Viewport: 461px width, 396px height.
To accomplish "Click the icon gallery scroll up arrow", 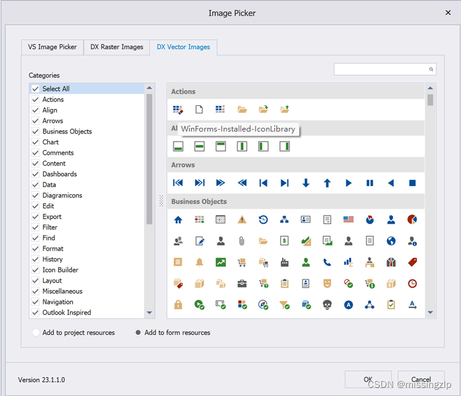I will click(430, 88).
